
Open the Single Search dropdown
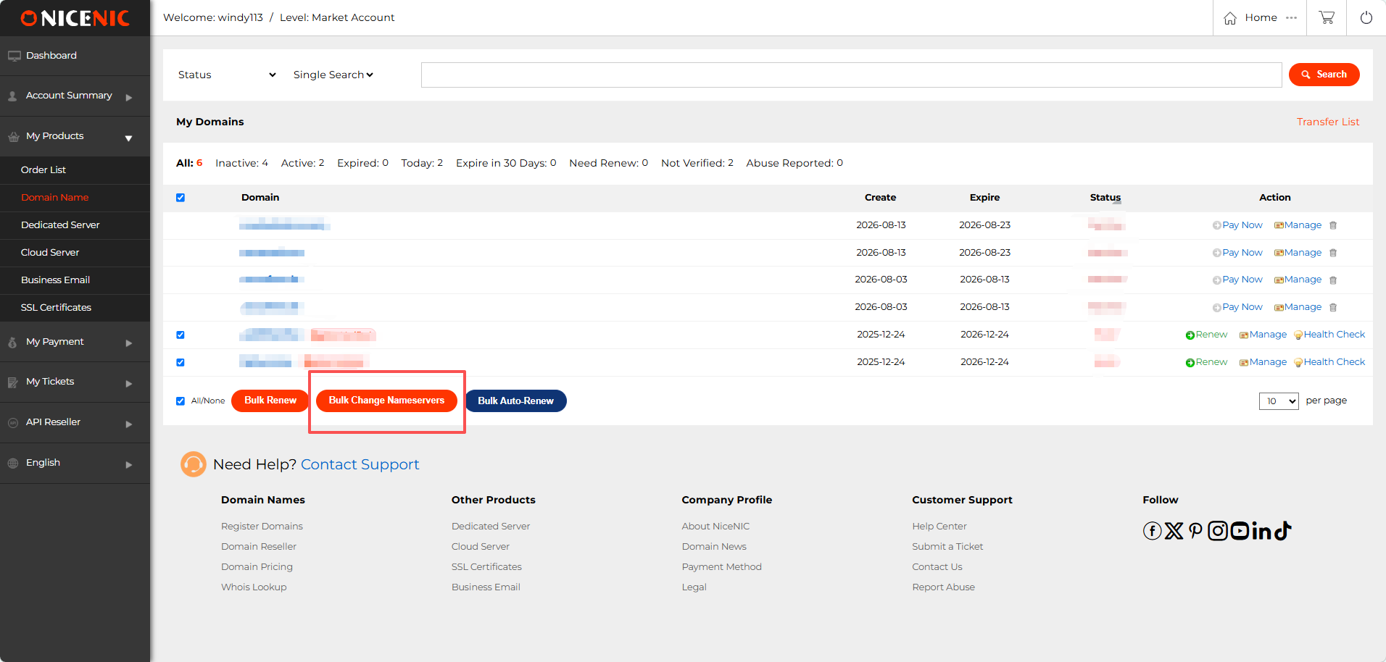tap(333, 75)
